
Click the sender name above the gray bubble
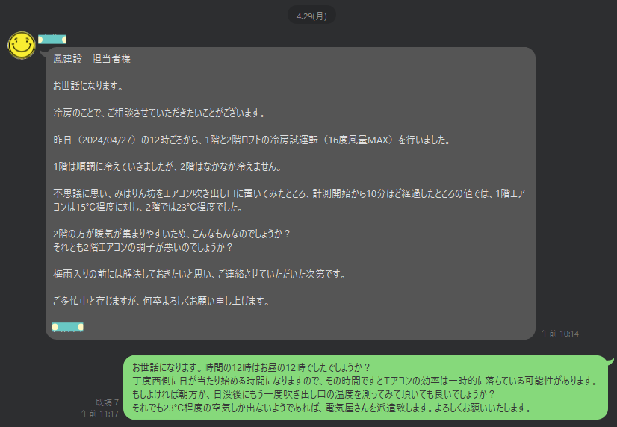(52, 40)
